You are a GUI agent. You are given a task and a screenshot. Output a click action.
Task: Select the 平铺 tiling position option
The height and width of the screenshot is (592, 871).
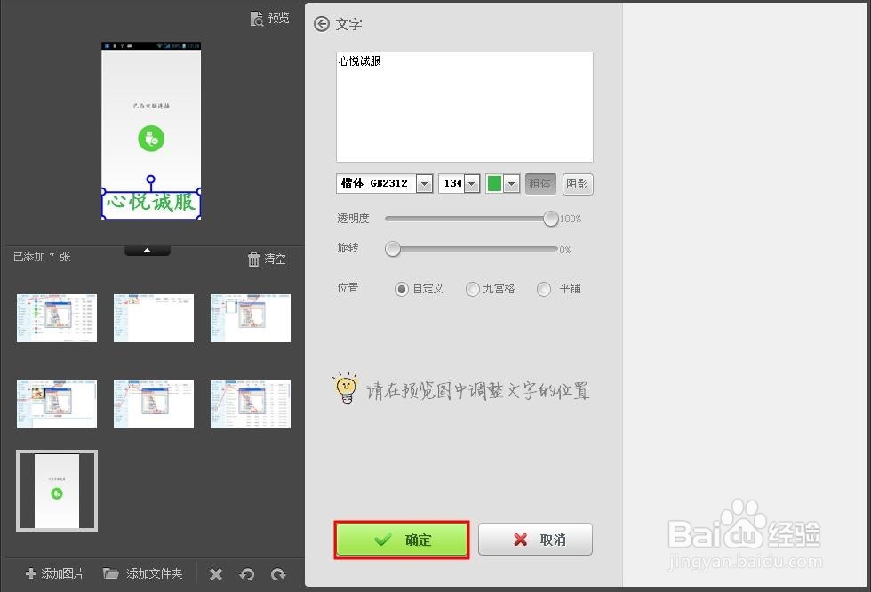click(x=543, y=288)
